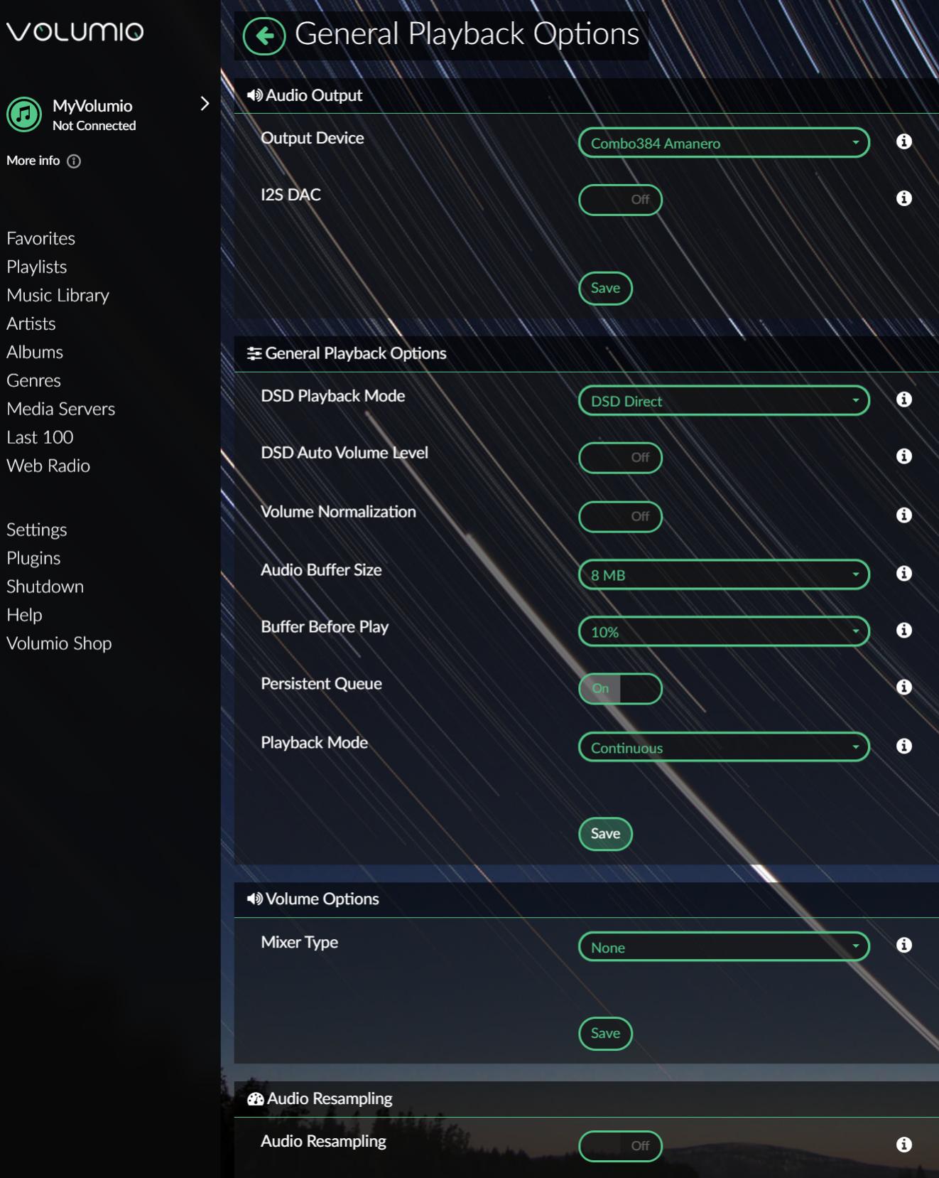
Task: Click the Audio Resampling gauge icon
Action: [x=255, y=1099]
